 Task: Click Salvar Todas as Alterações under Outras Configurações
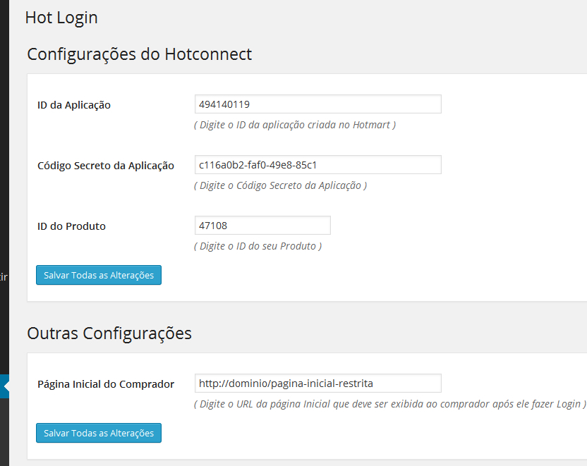(98, 433)
